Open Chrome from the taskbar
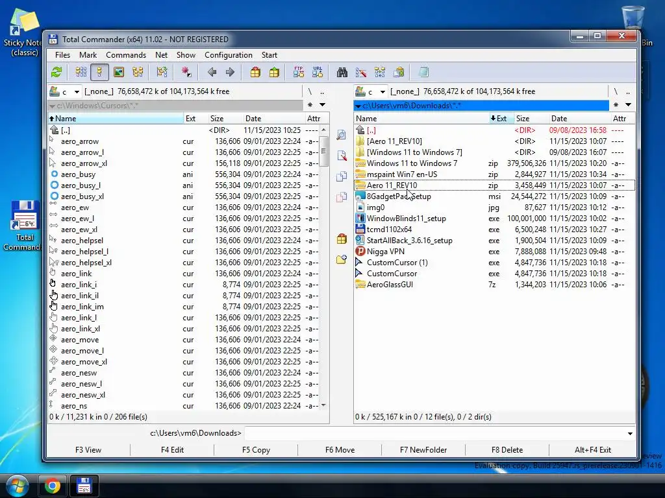Image resolution: width=665 pixels, height=498 pixels. coord(52,486)
